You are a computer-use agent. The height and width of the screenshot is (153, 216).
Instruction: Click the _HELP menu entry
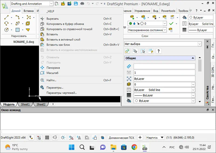tap(81, 11)
